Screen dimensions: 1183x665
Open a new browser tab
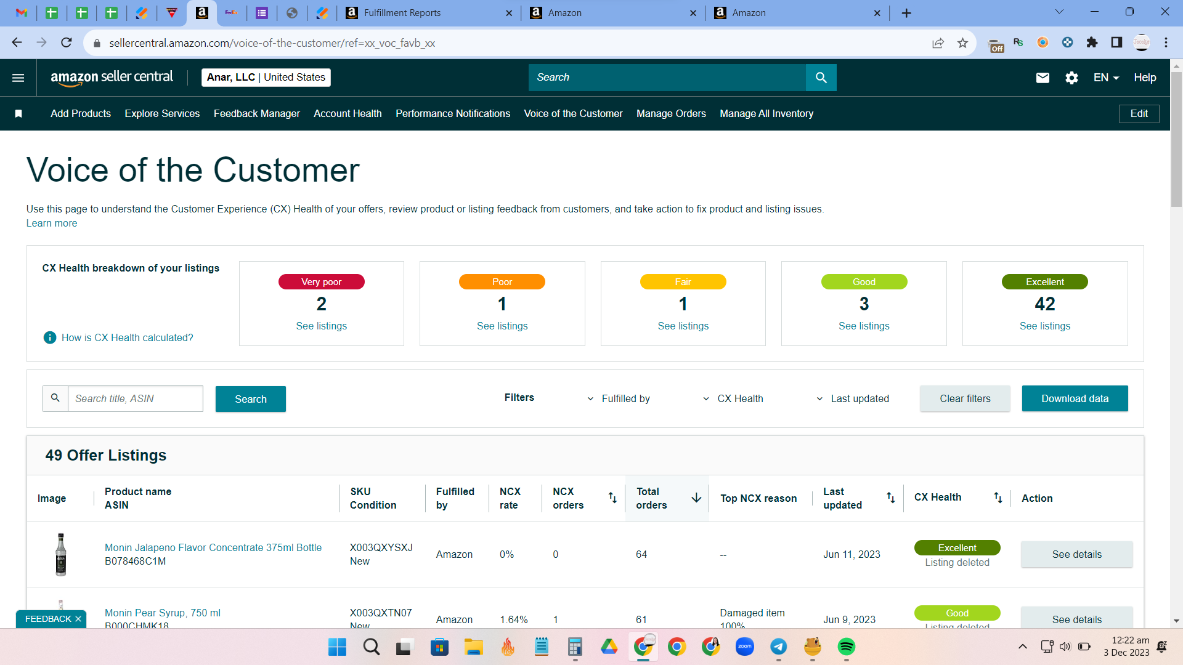tap(906, 13)
